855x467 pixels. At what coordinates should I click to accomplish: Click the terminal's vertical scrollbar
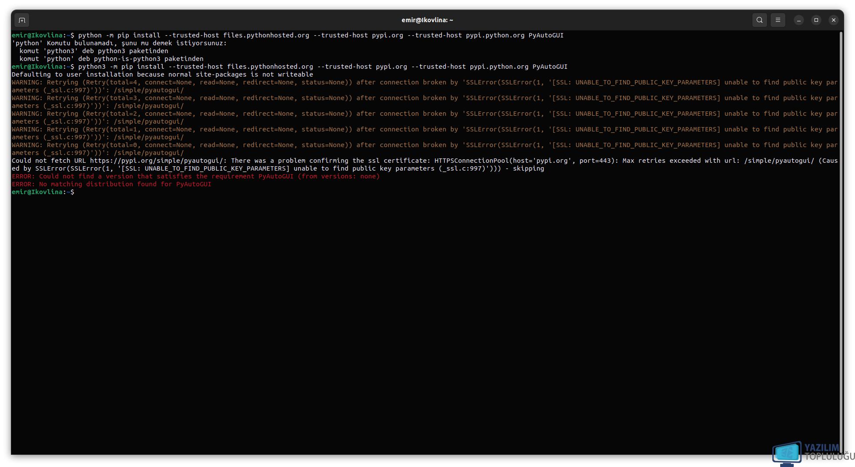[841, 242]
